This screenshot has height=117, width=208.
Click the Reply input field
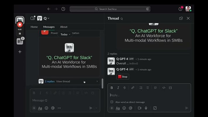[x=149, y=95]
